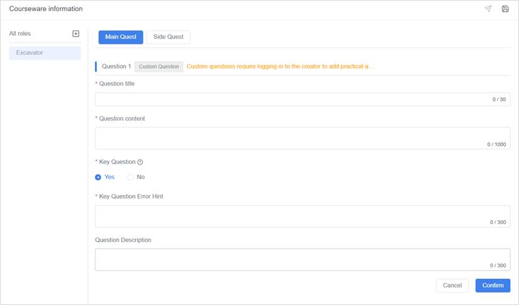Focus the Question title input field
519x305 pixels.
(293, 99)
